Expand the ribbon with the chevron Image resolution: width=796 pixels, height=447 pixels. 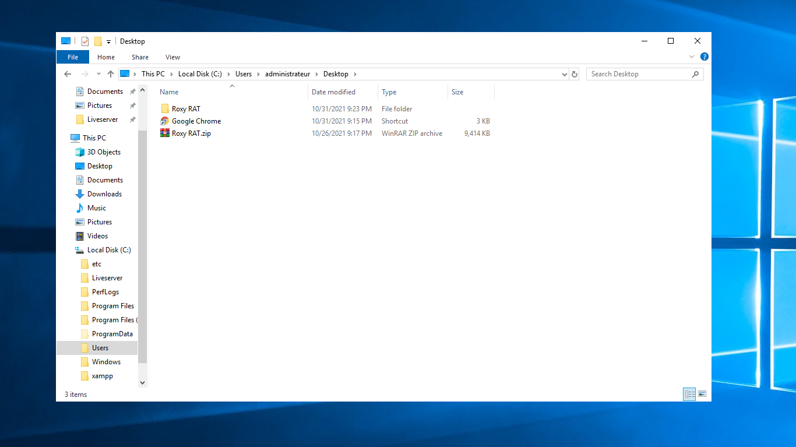[692, 57]
